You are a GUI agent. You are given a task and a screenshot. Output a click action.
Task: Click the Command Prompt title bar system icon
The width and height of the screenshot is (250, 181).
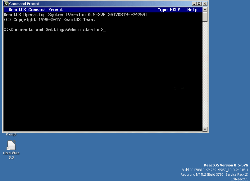[x=6, y=4]
